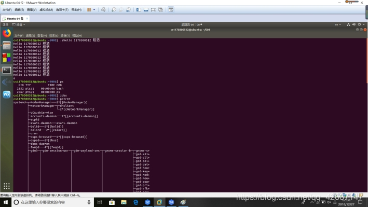Screen dimensions: 368x207
Task: Click the Cortana microphone icon
Action: 89,202
